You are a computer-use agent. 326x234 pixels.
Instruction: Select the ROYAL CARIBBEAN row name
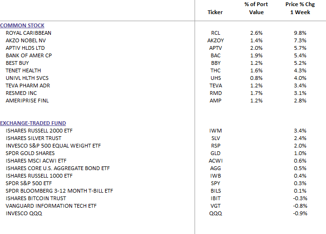(x=28, y=33)
